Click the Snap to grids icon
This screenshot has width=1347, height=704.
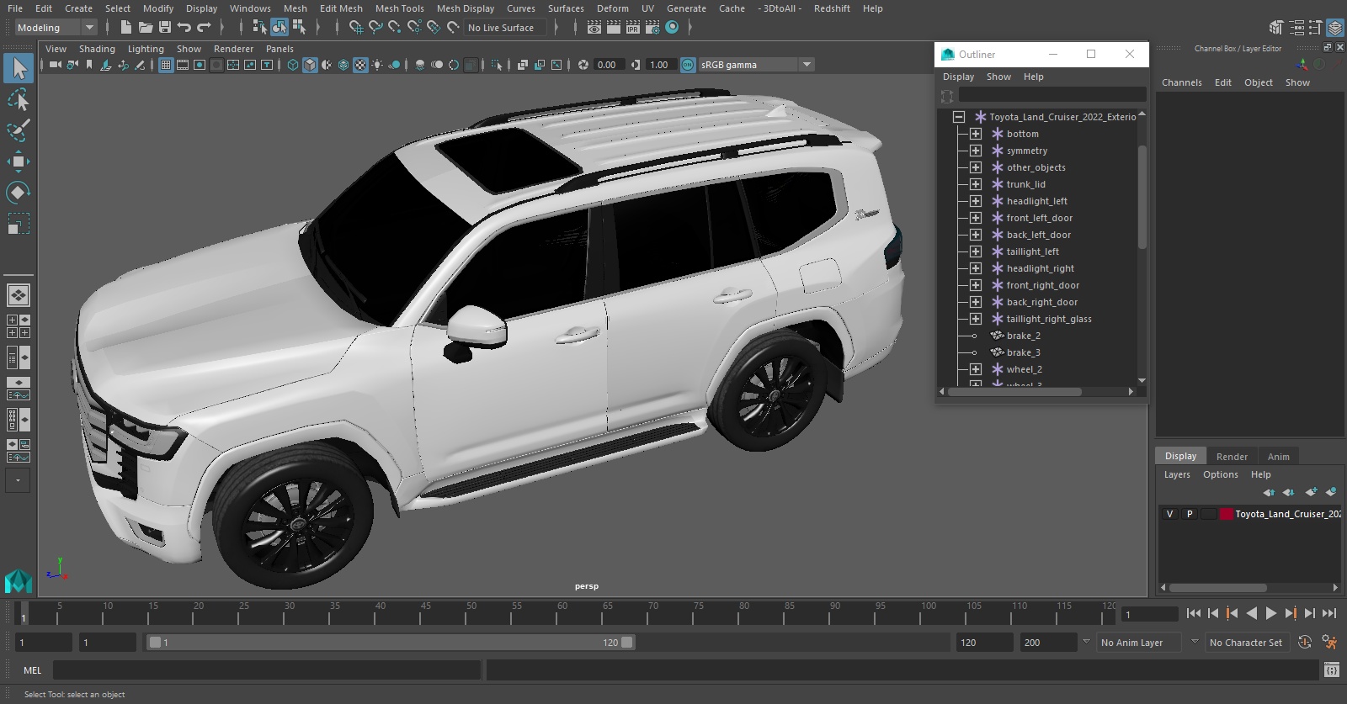tap(356, 28)
